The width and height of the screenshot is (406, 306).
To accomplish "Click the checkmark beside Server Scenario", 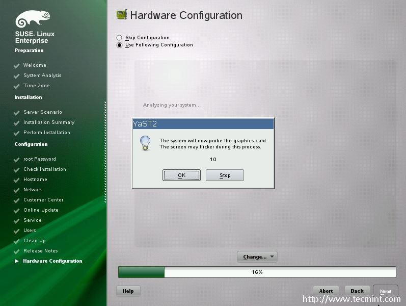I will (17, 113).
